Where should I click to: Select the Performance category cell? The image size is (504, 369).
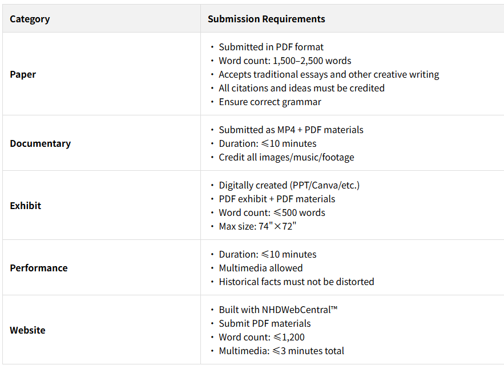(38, 268)
